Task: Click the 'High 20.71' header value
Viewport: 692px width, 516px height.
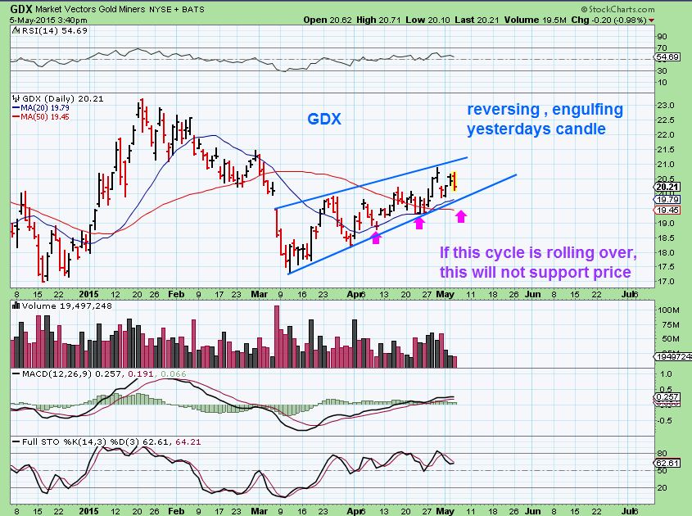Action: click(x=378, y=20)
